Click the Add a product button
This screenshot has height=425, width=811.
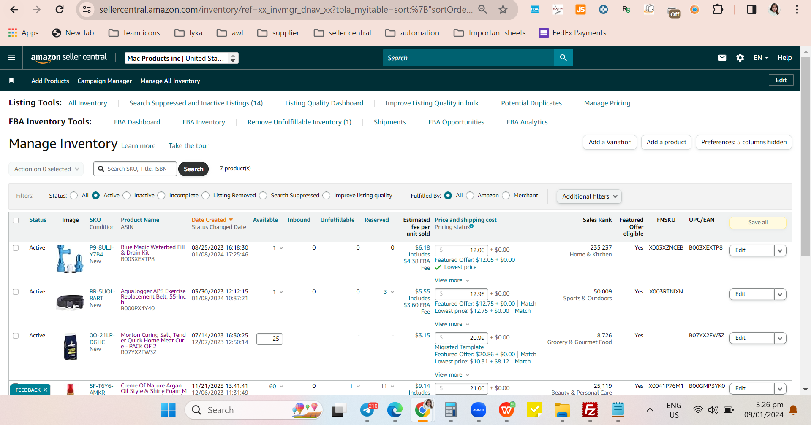(666, 143)
